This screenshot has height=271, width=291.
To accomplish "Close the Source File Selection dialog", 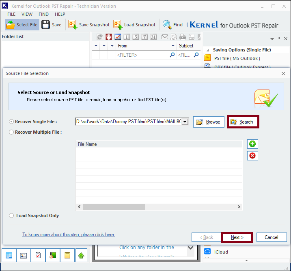I will click(x=283, y=74).
